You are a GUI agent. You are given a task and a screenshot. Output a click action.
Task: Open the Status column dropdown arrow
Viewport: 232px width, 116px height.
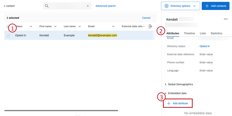tap(31, 26)
